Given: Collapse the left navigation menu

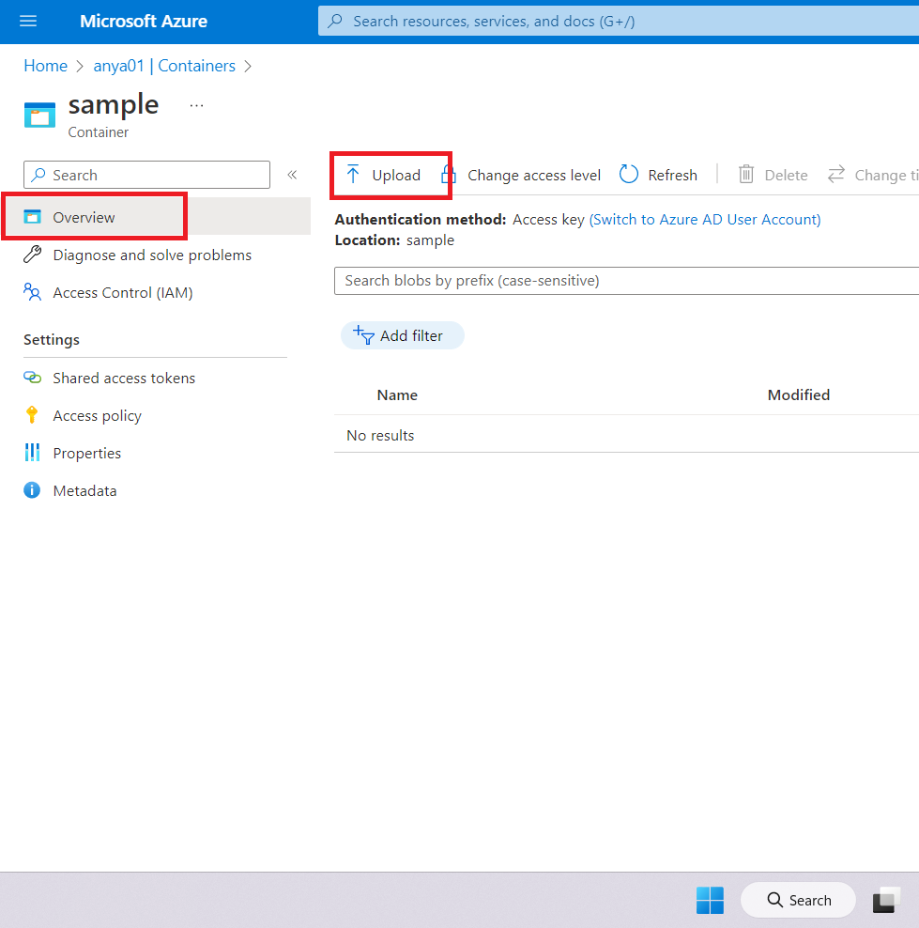Looking at the screenshot, I should coord(292,175).
